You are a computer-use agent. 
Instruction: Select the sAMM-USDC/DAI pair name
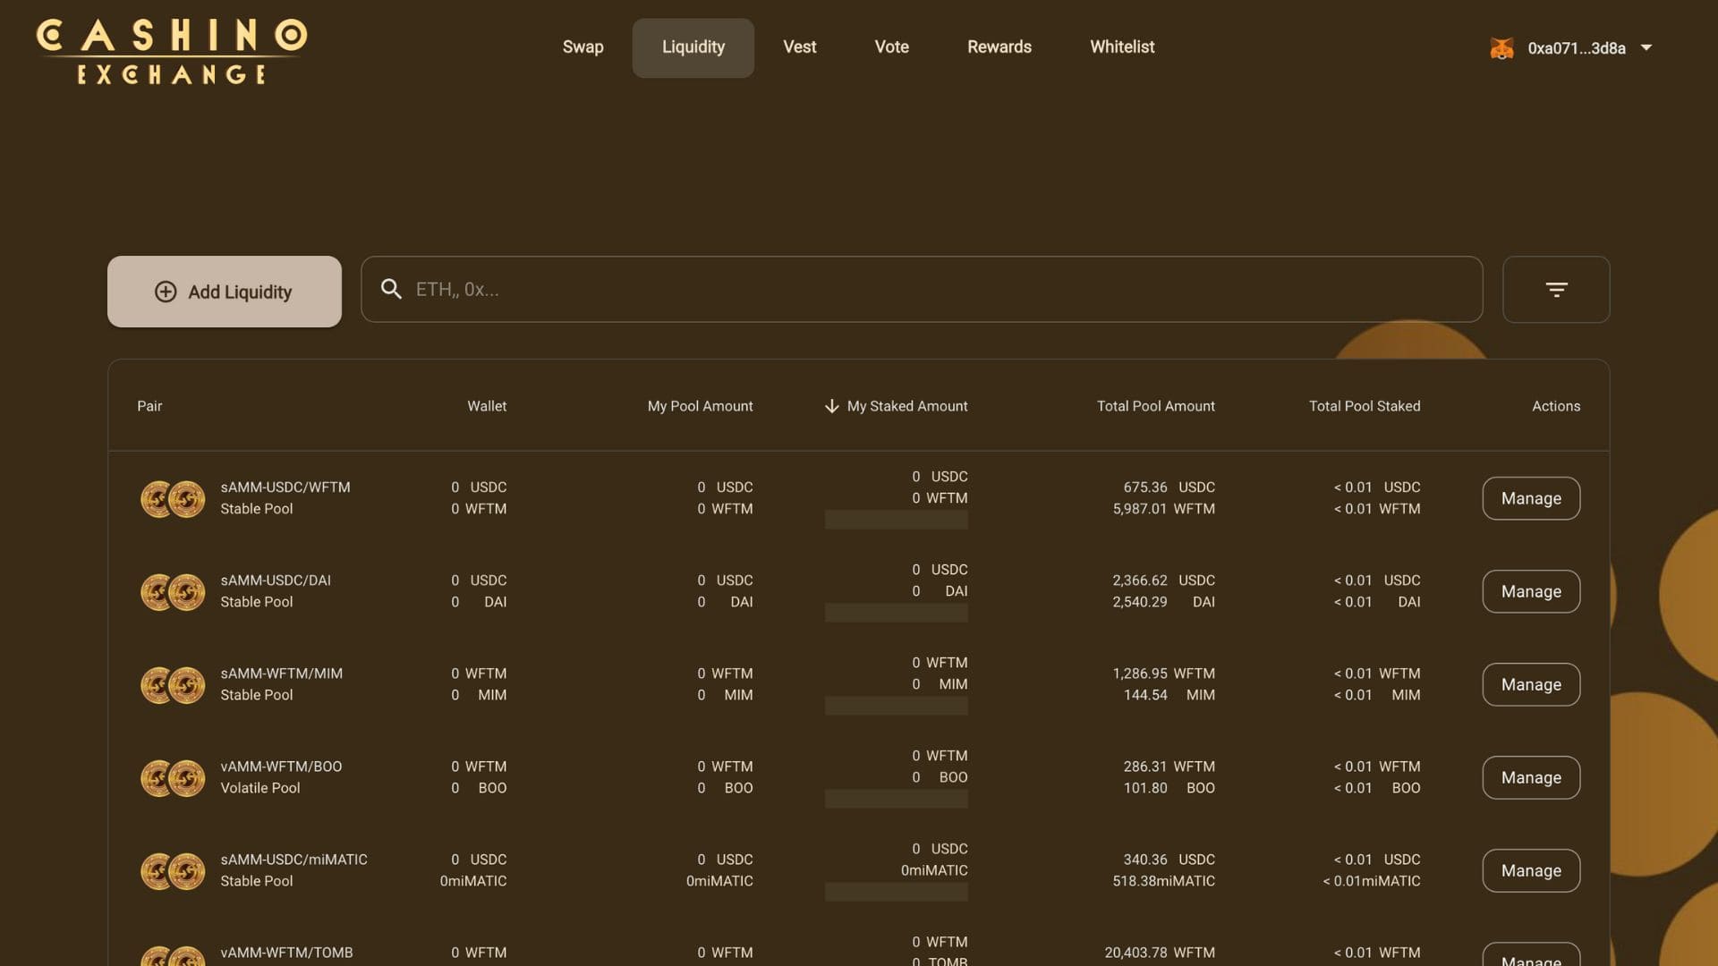pyautogui.click(x=276, y=580)
